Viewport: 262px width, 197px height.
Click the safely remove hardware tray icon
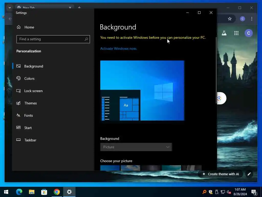217,192
